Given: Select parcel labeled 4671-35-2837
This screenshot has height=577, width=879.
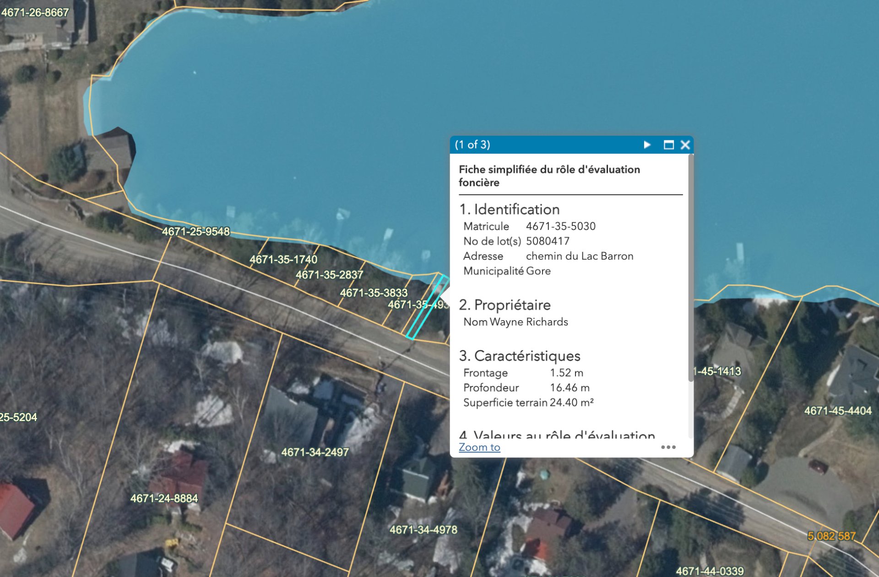Looking at the screenshot, I should (329, 275).
